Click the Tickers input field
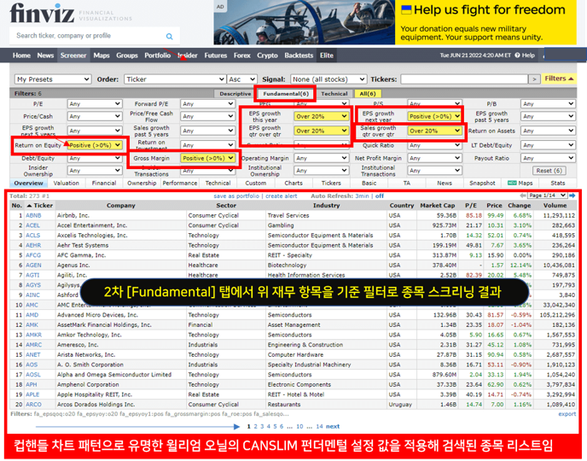Screen dimensions: 587x461 click(464, 79)
